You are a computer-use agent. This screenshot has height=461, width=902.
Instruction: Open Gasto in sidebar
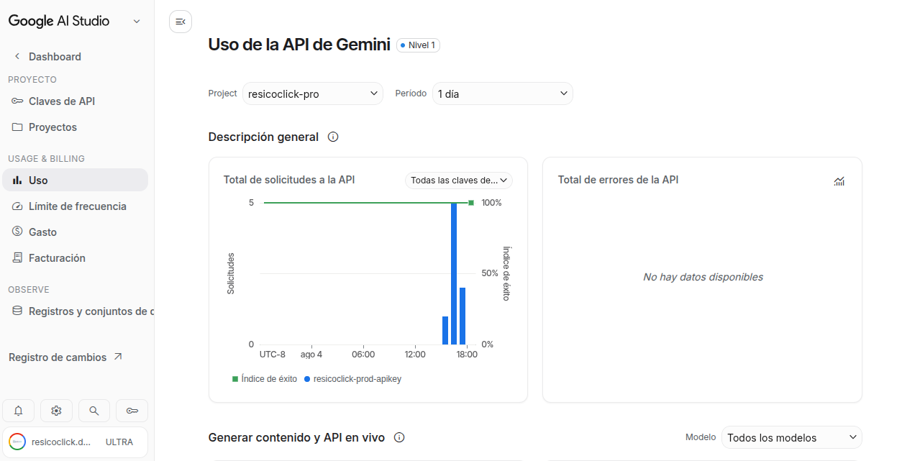tap(75, 232)
